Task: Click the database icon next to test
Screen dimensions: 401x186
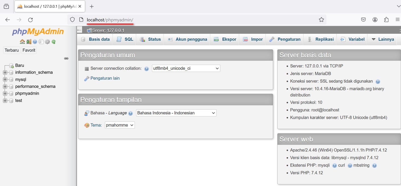Action: click(x=11, y=101)
